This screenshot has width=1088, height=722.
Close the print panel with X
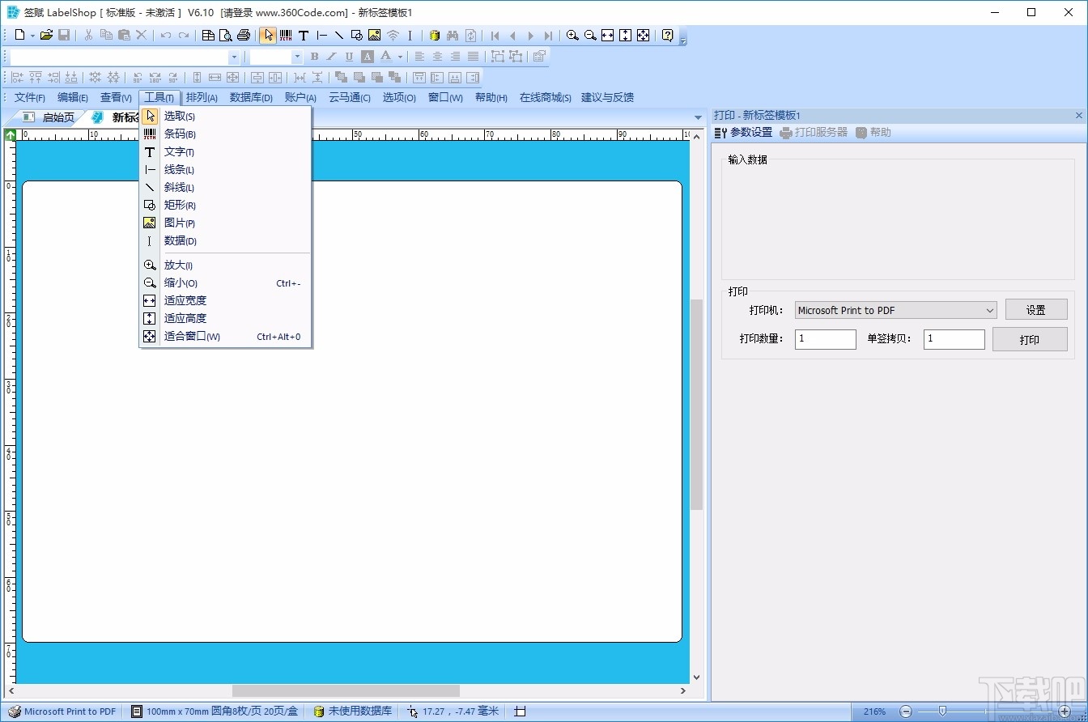(1079, 116)
